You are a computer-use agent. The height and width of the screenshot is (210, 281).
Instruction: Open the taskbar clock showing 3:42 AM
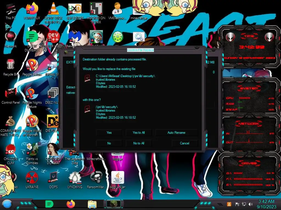pos(266,204)
